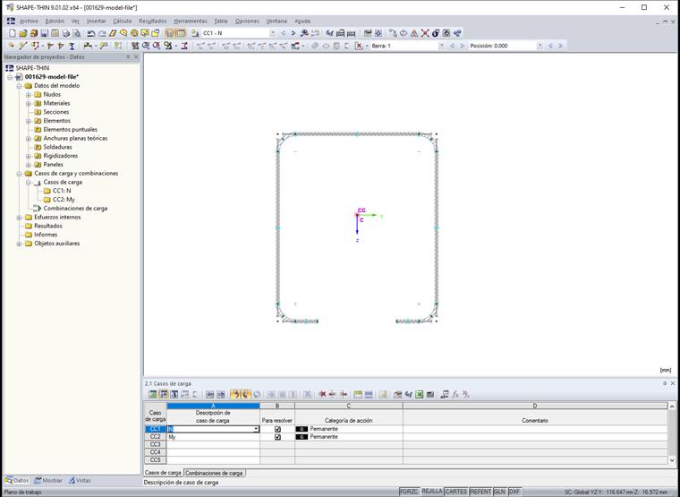The width and height of the screenshot is (680, 497).
Task: Open the CC1 - N load case dropdown
Action: pyautogui.click(x=273, y=33)
